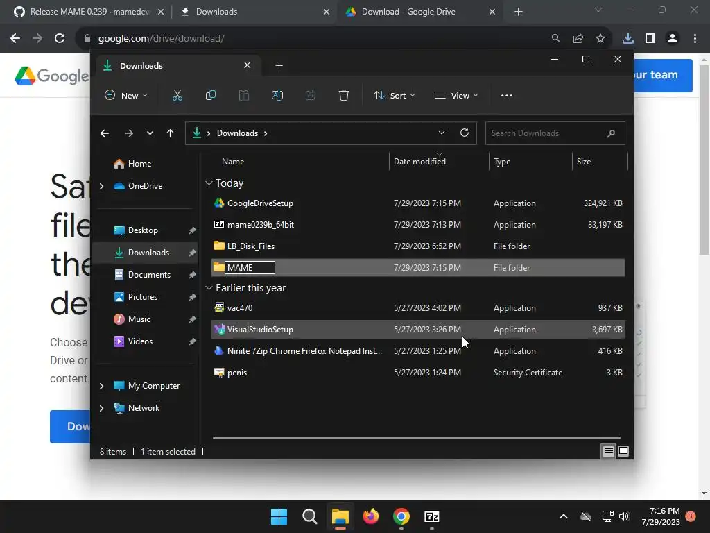Sort by Name column header

[x=233, y=161]
